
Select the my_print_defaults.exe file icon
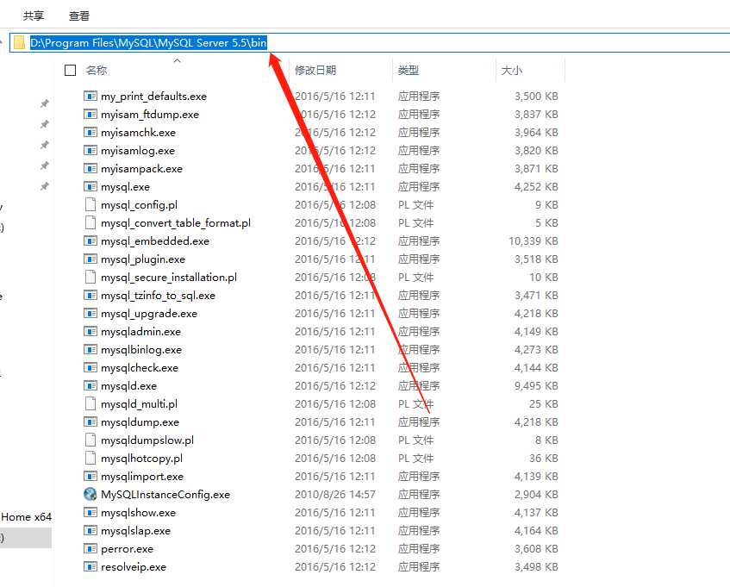[90, 96]
